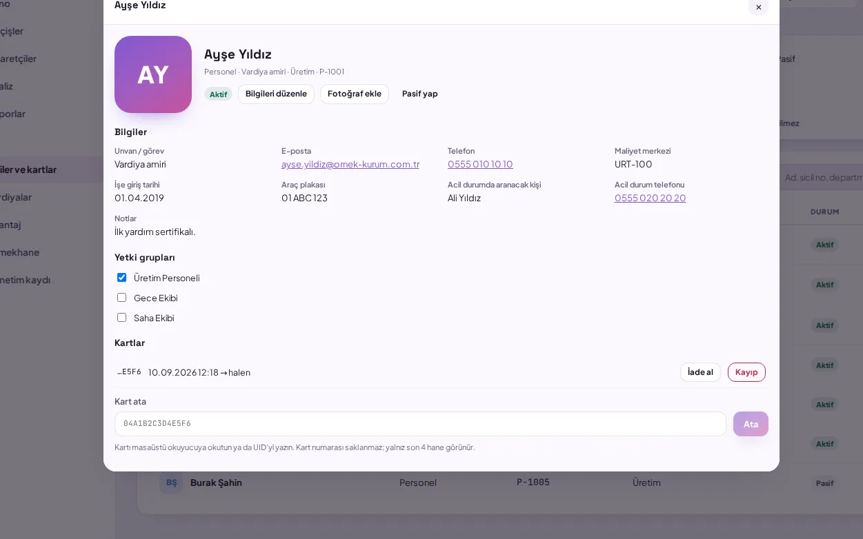Close the Ayşe Yıldız dialog
Screen dimensions: 863x539
coord(758,7)
